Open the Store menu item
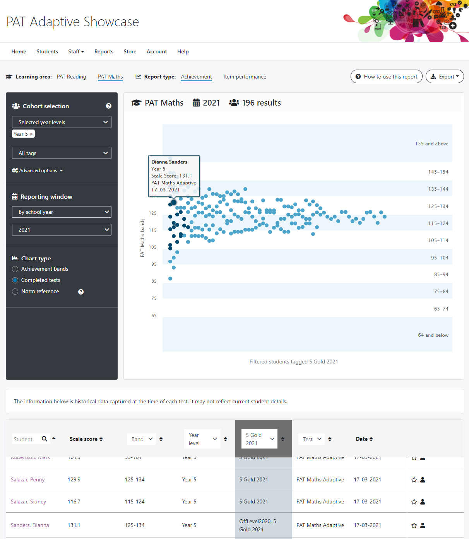Screen dimensions: 469x539 130,51
